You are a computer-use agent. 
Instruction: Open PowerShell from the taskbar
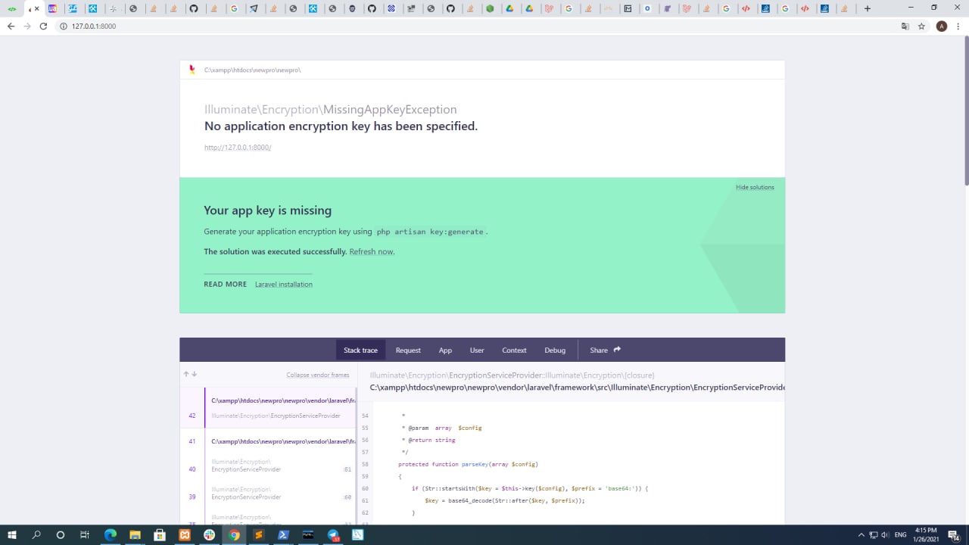[x=283, y=535]
